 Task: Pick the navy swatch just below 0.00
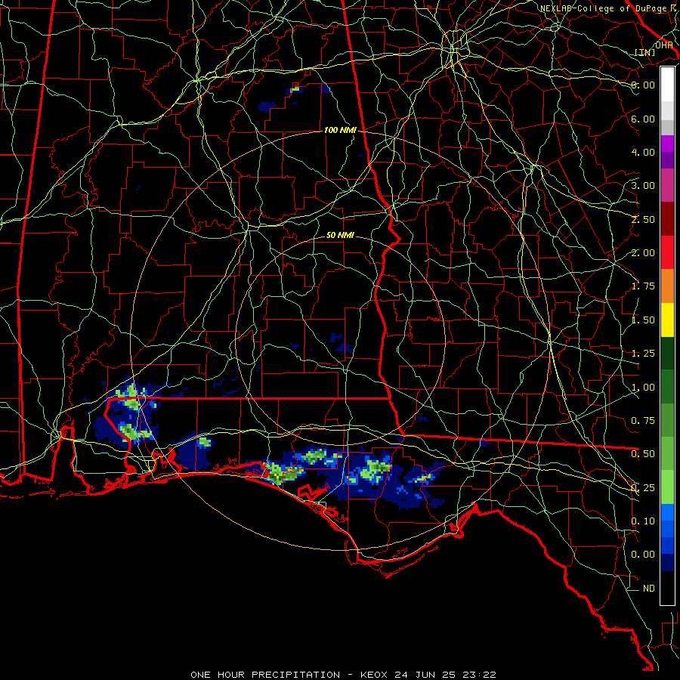tap(667, 563)
